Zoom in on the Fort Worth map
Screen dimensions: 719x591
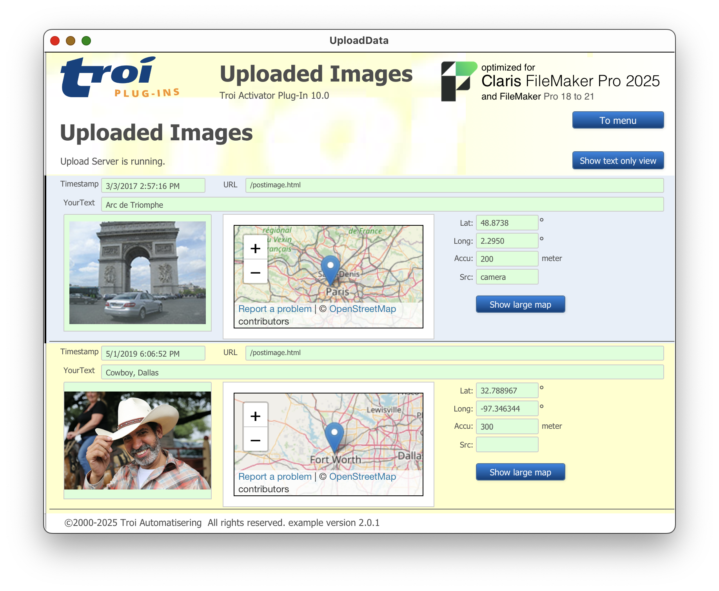click(255, 416)
